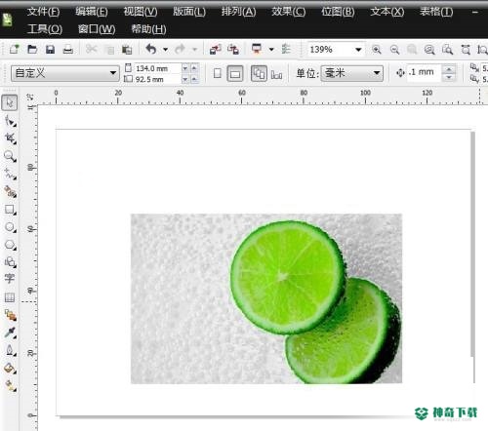
Task: Select the Table tool
Action: tap(10, 297)
